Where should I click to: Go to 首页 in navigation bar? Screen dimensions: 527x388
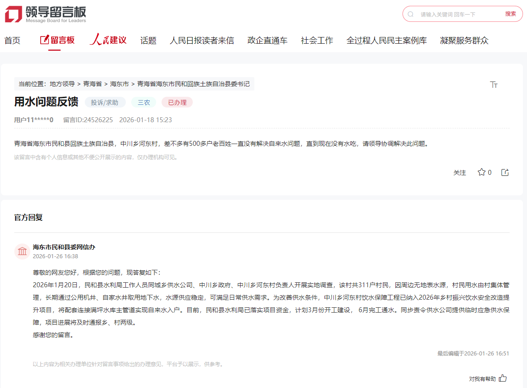[x=12, y=41]
